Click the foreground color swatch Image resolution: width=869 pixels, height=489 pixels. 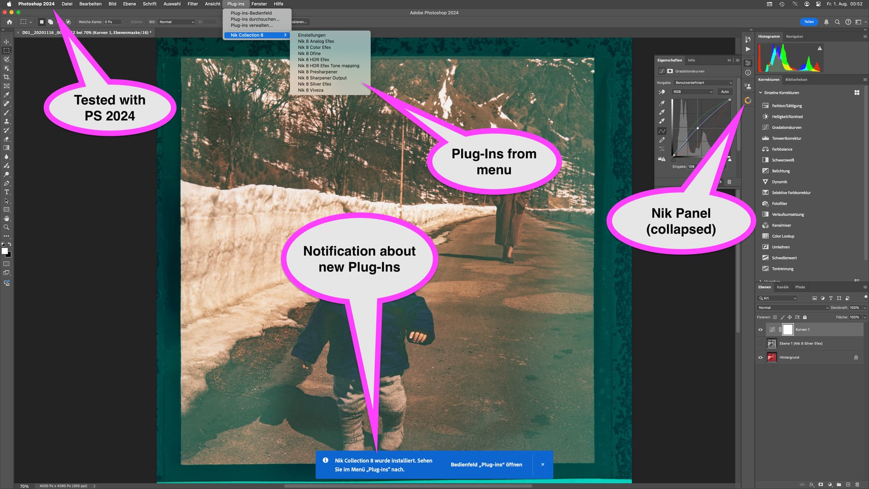5,251
